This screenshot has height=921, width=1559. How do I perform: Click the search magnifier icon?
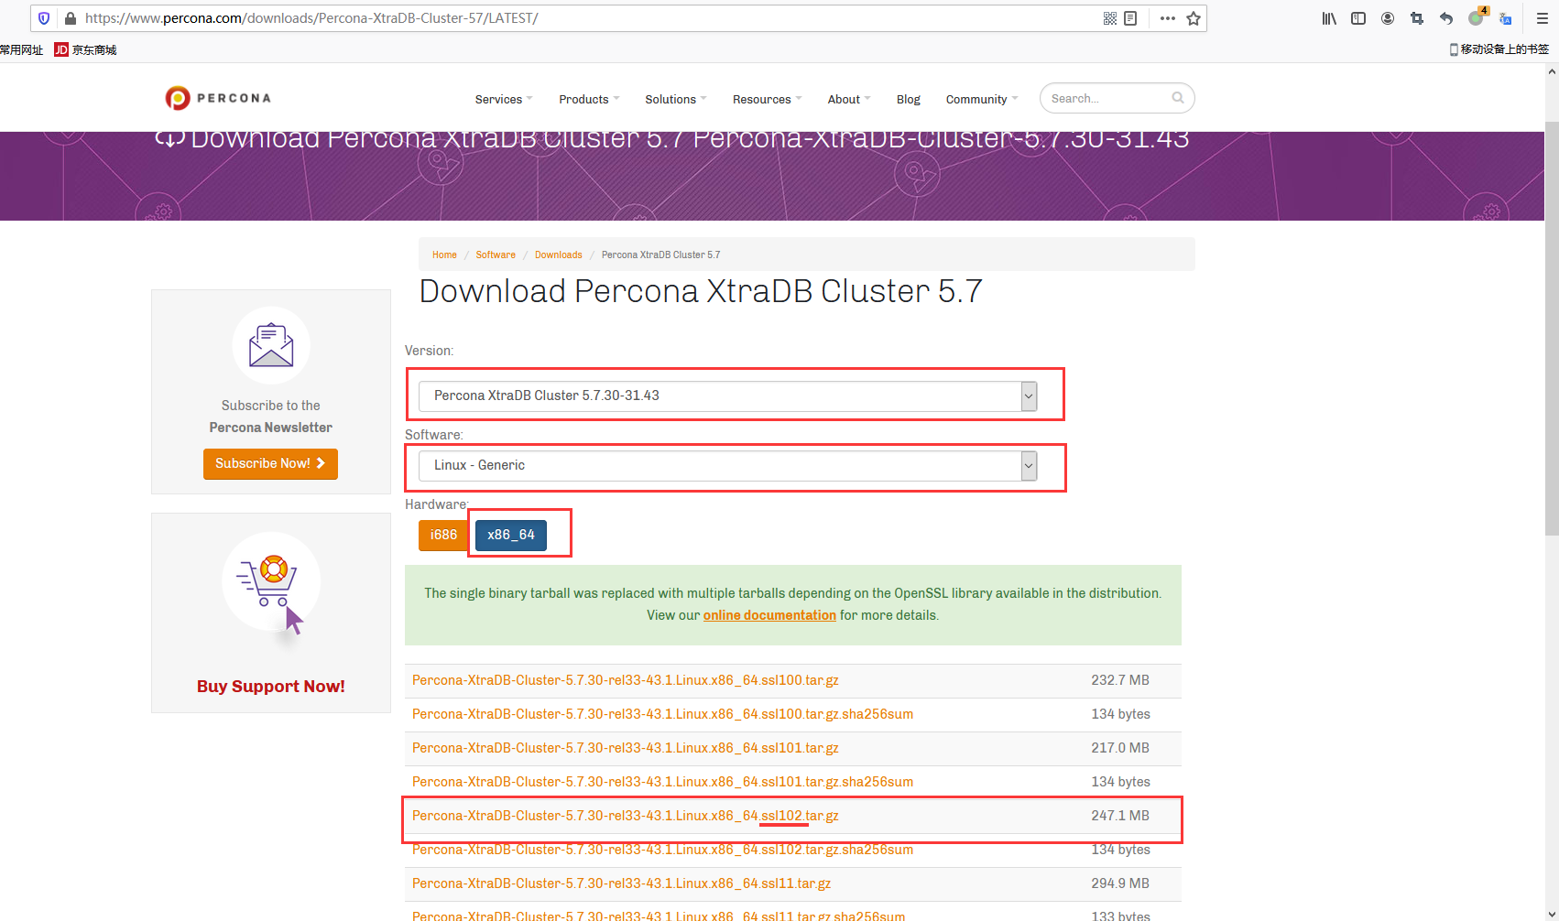tap(1178, 98)
